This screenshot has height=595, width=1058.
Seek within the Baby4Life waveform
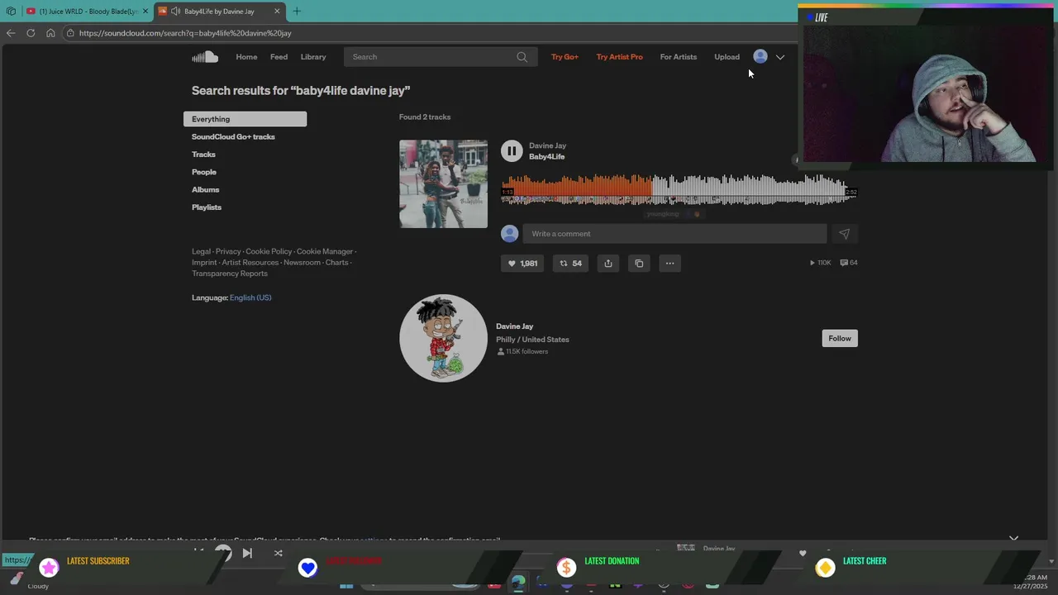679,189
